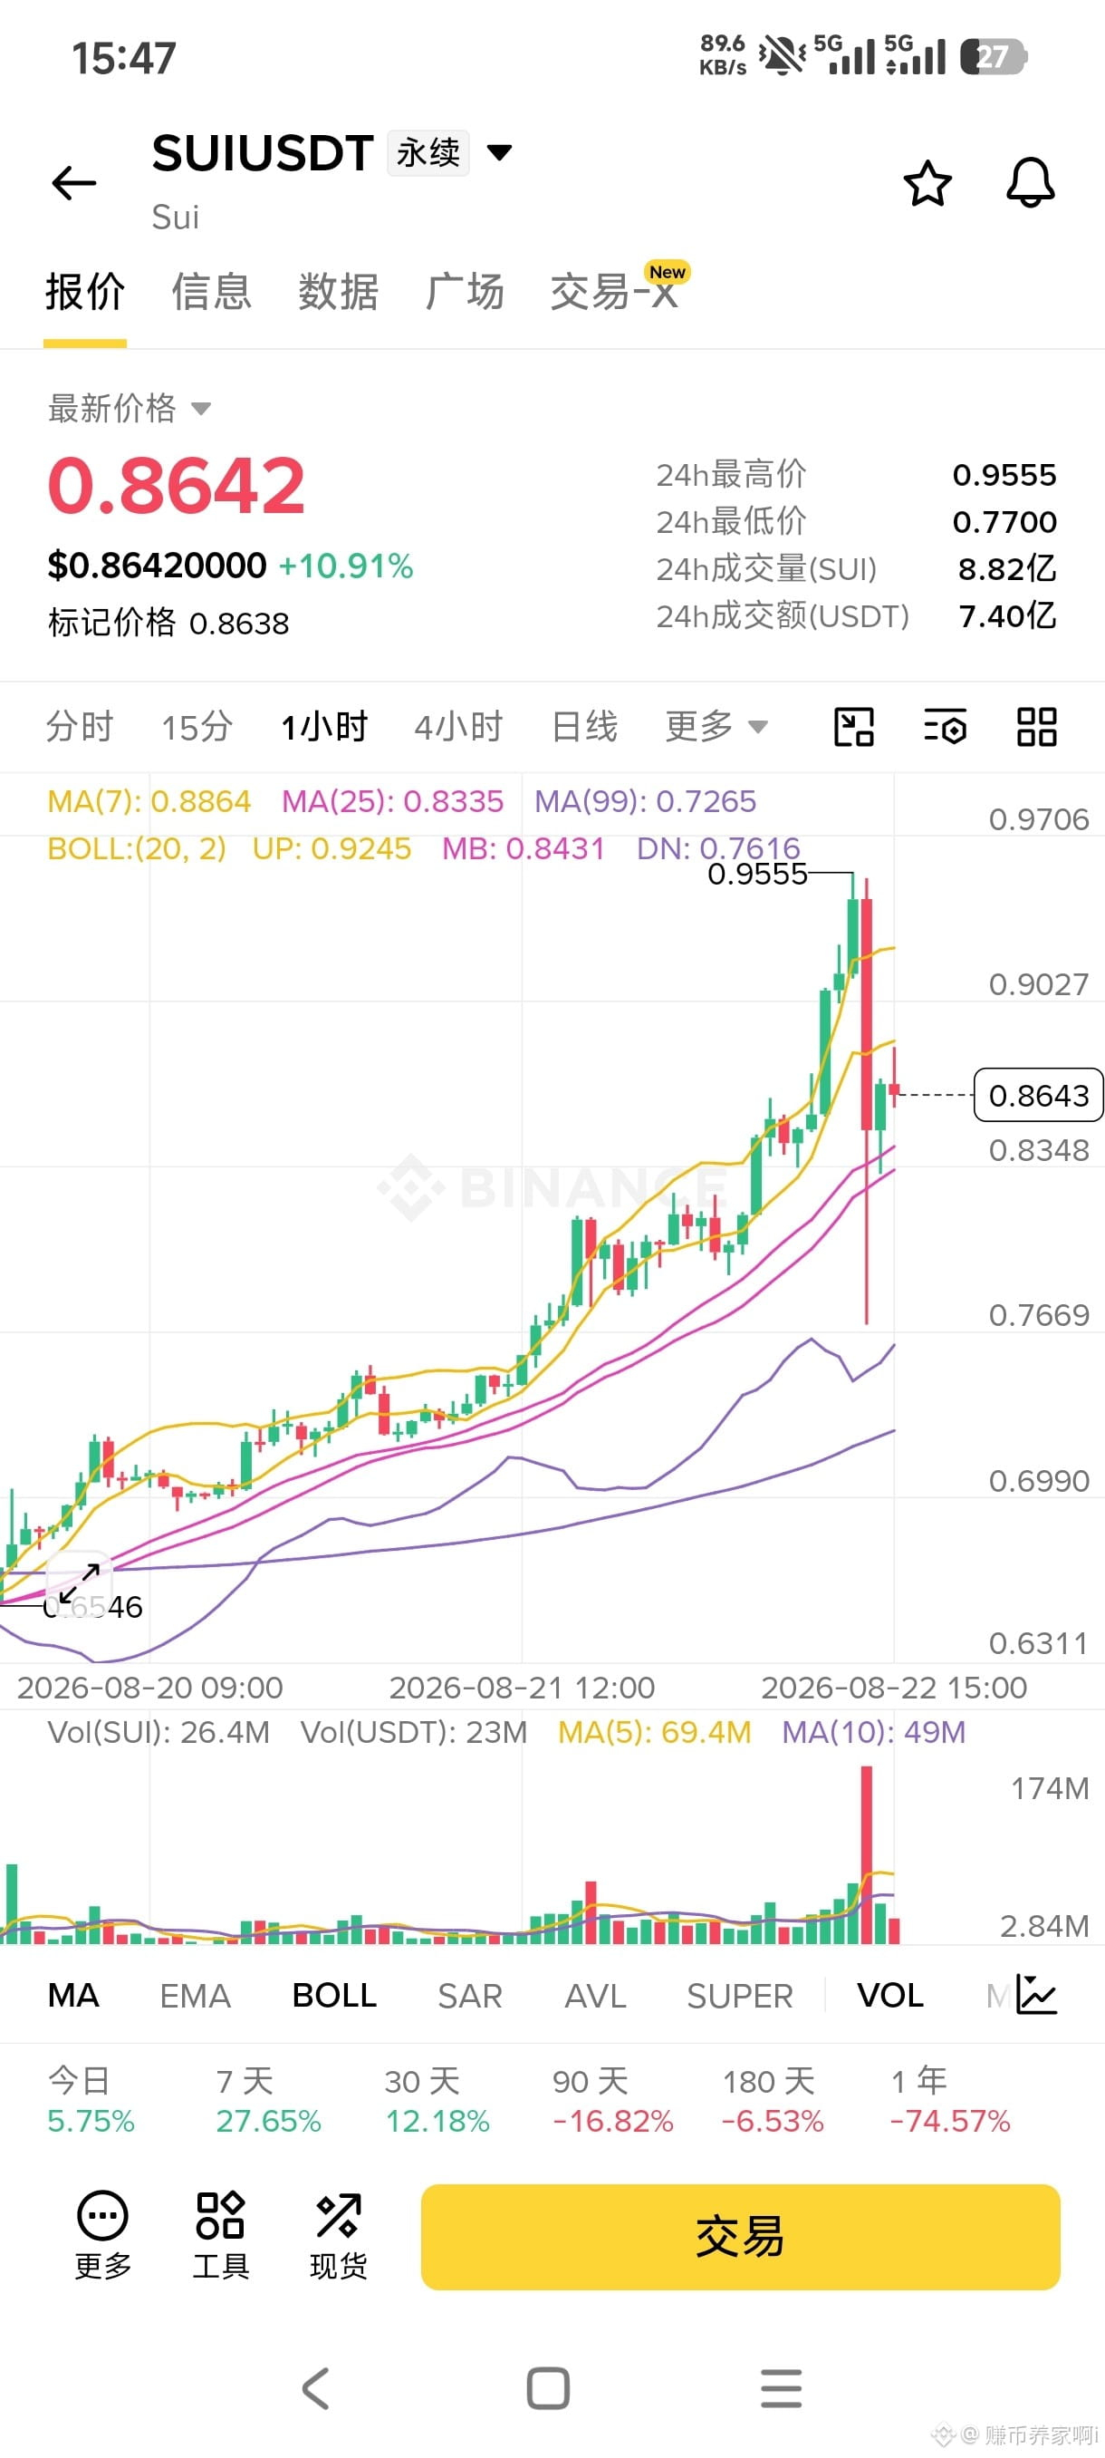This screenshot has width=1105, height=2458.
Task: Tap the 24h成交额(USDT) 7.40亿 value
Action: click(1007, 616)
